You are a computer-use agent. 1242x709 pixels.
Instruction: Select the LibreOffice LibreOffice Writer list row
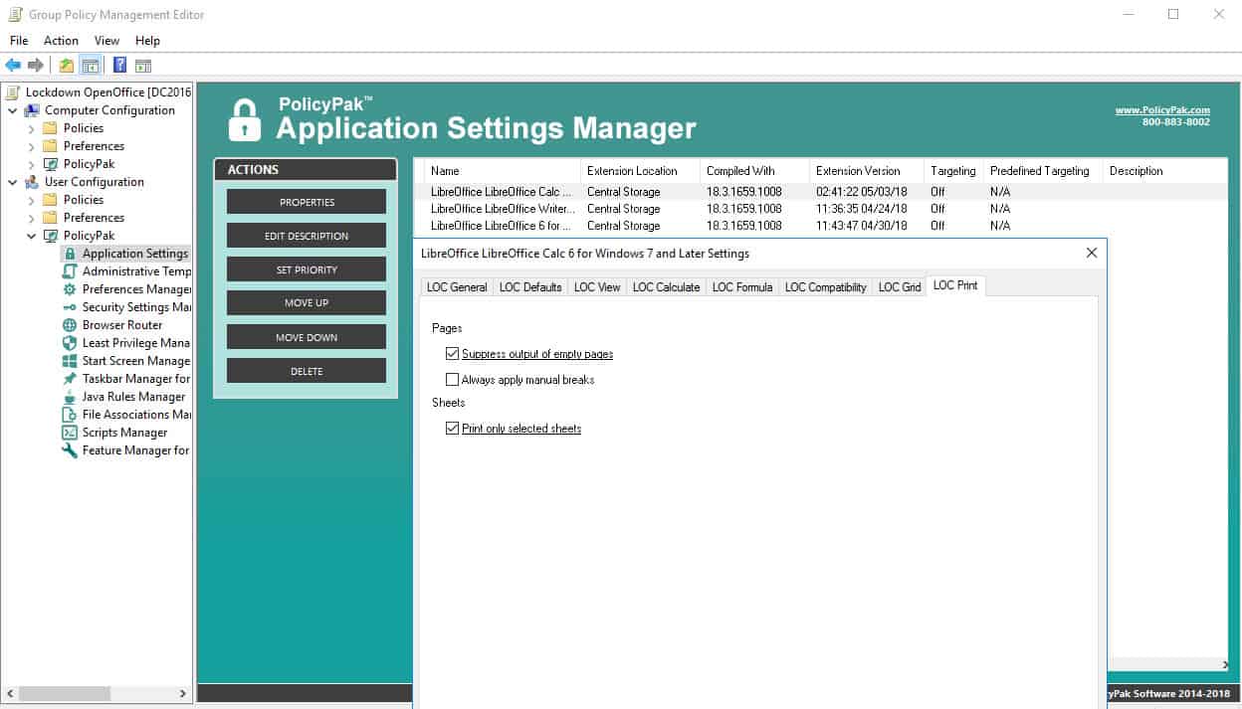tap(821, 209)
